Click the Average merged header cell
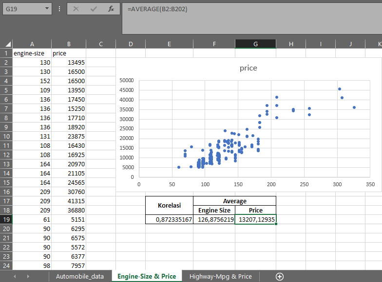The image size is (382, 282). tap(235, 201)
